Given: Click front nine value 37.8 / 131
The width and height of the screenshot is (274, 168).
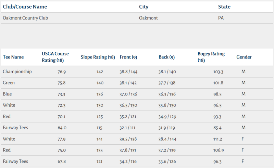Looking at the screenshot, I should tap(128, 150).
